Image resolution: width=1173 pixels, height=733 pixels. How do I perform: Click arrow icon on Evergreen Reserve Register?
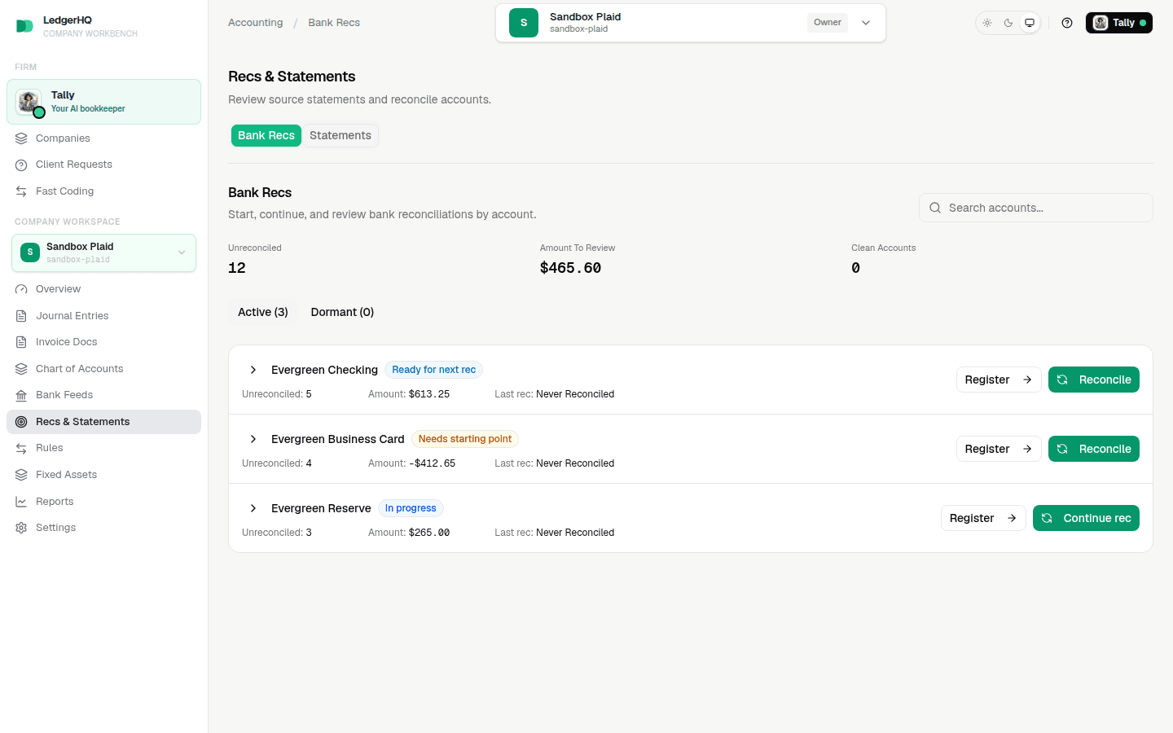click(1012, 518)
